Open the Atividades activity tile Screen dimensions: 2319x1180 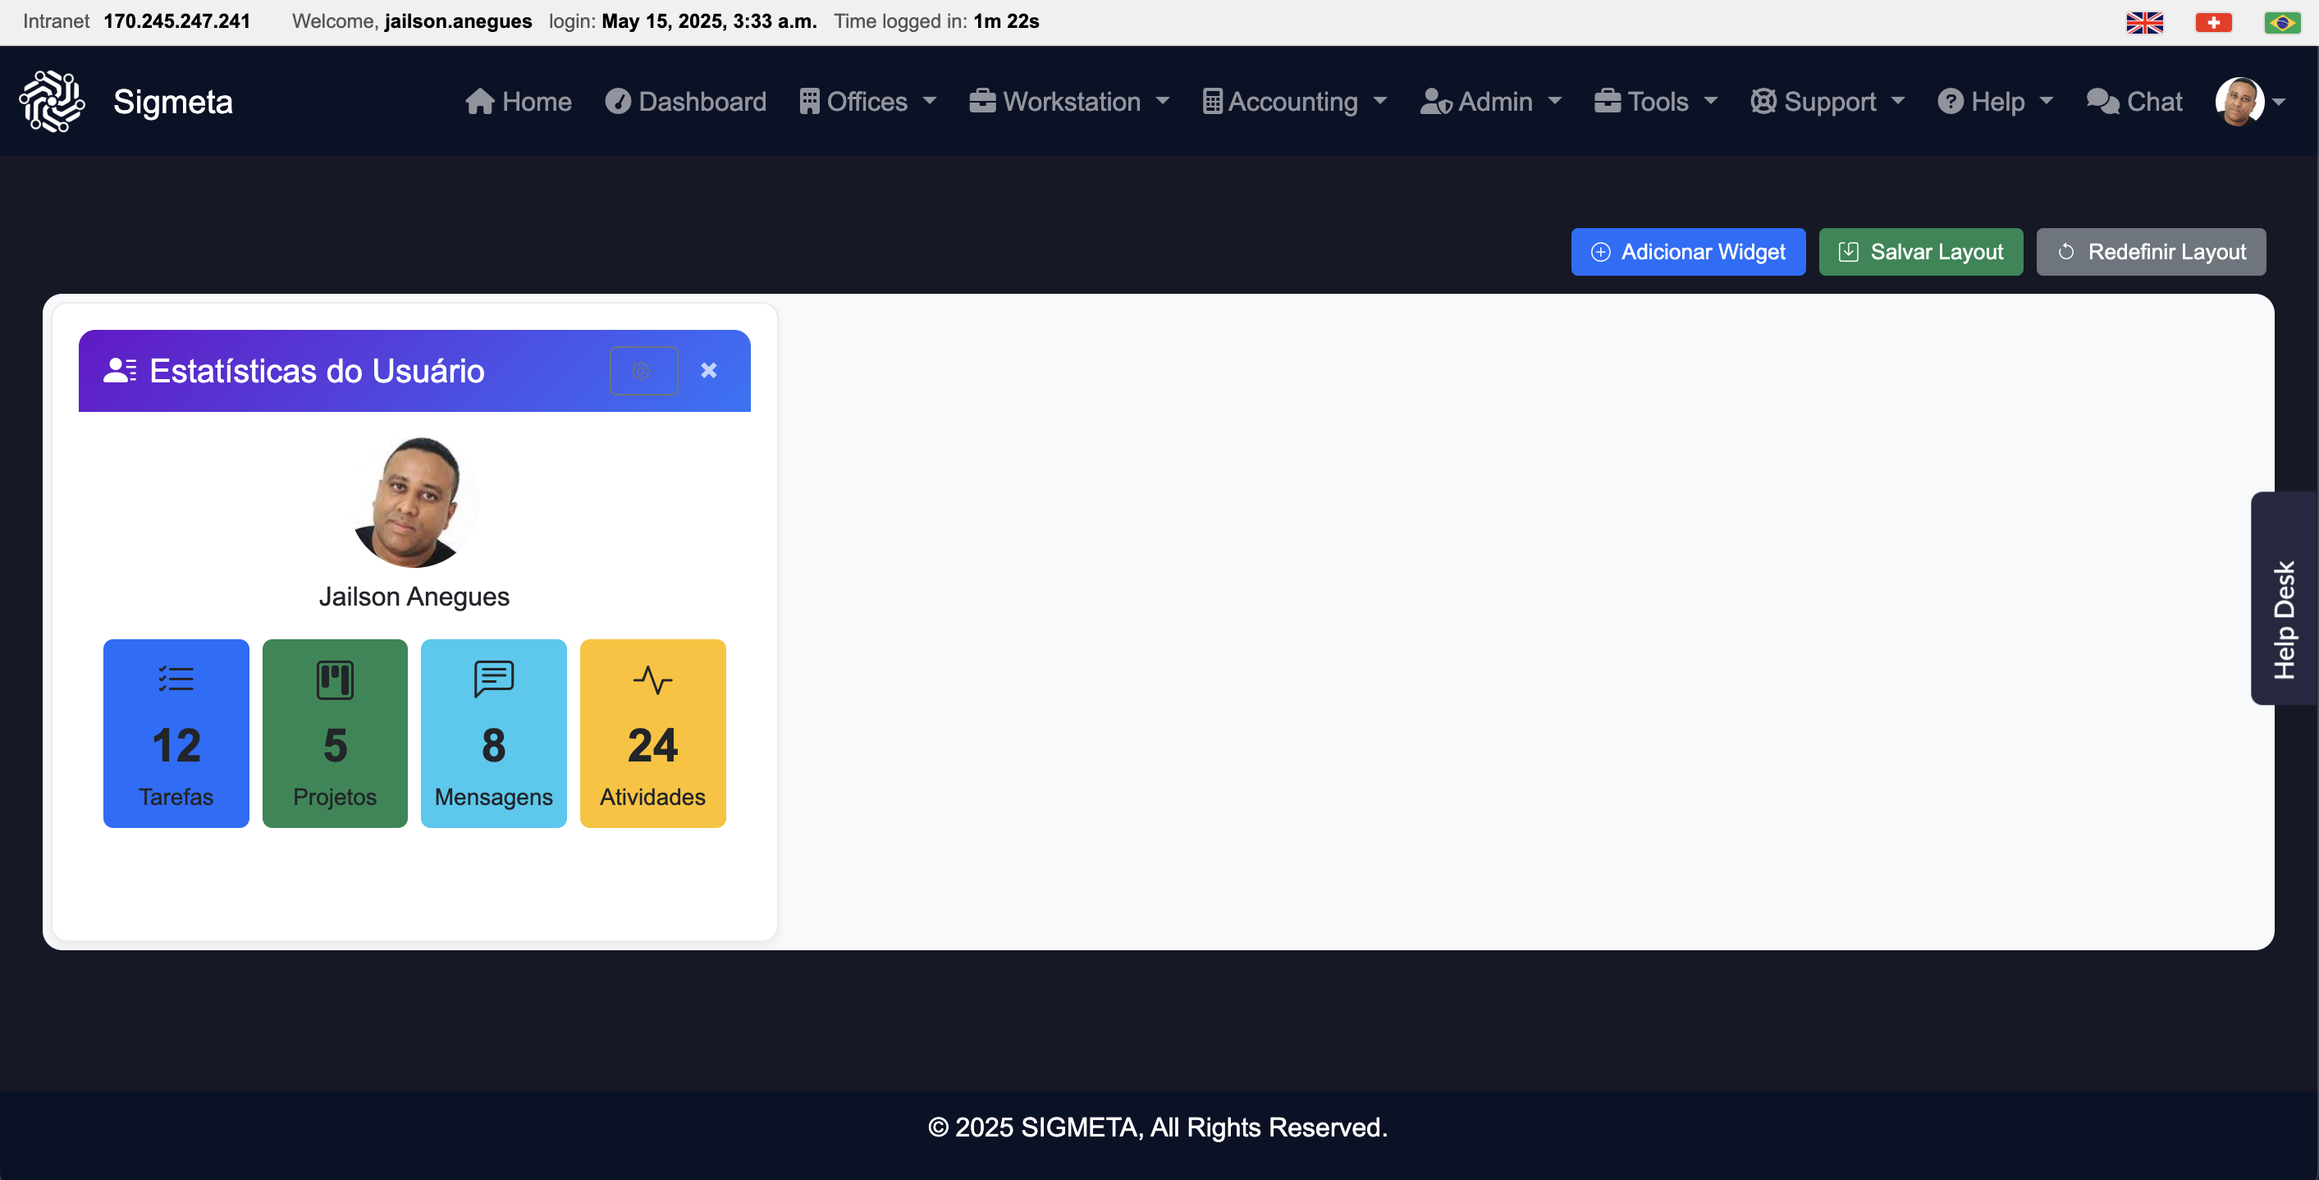(x=652, y=733)
